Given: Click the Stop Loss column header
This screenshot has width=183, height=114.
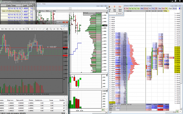Looking at the screenshot, I should click(10, 100).
